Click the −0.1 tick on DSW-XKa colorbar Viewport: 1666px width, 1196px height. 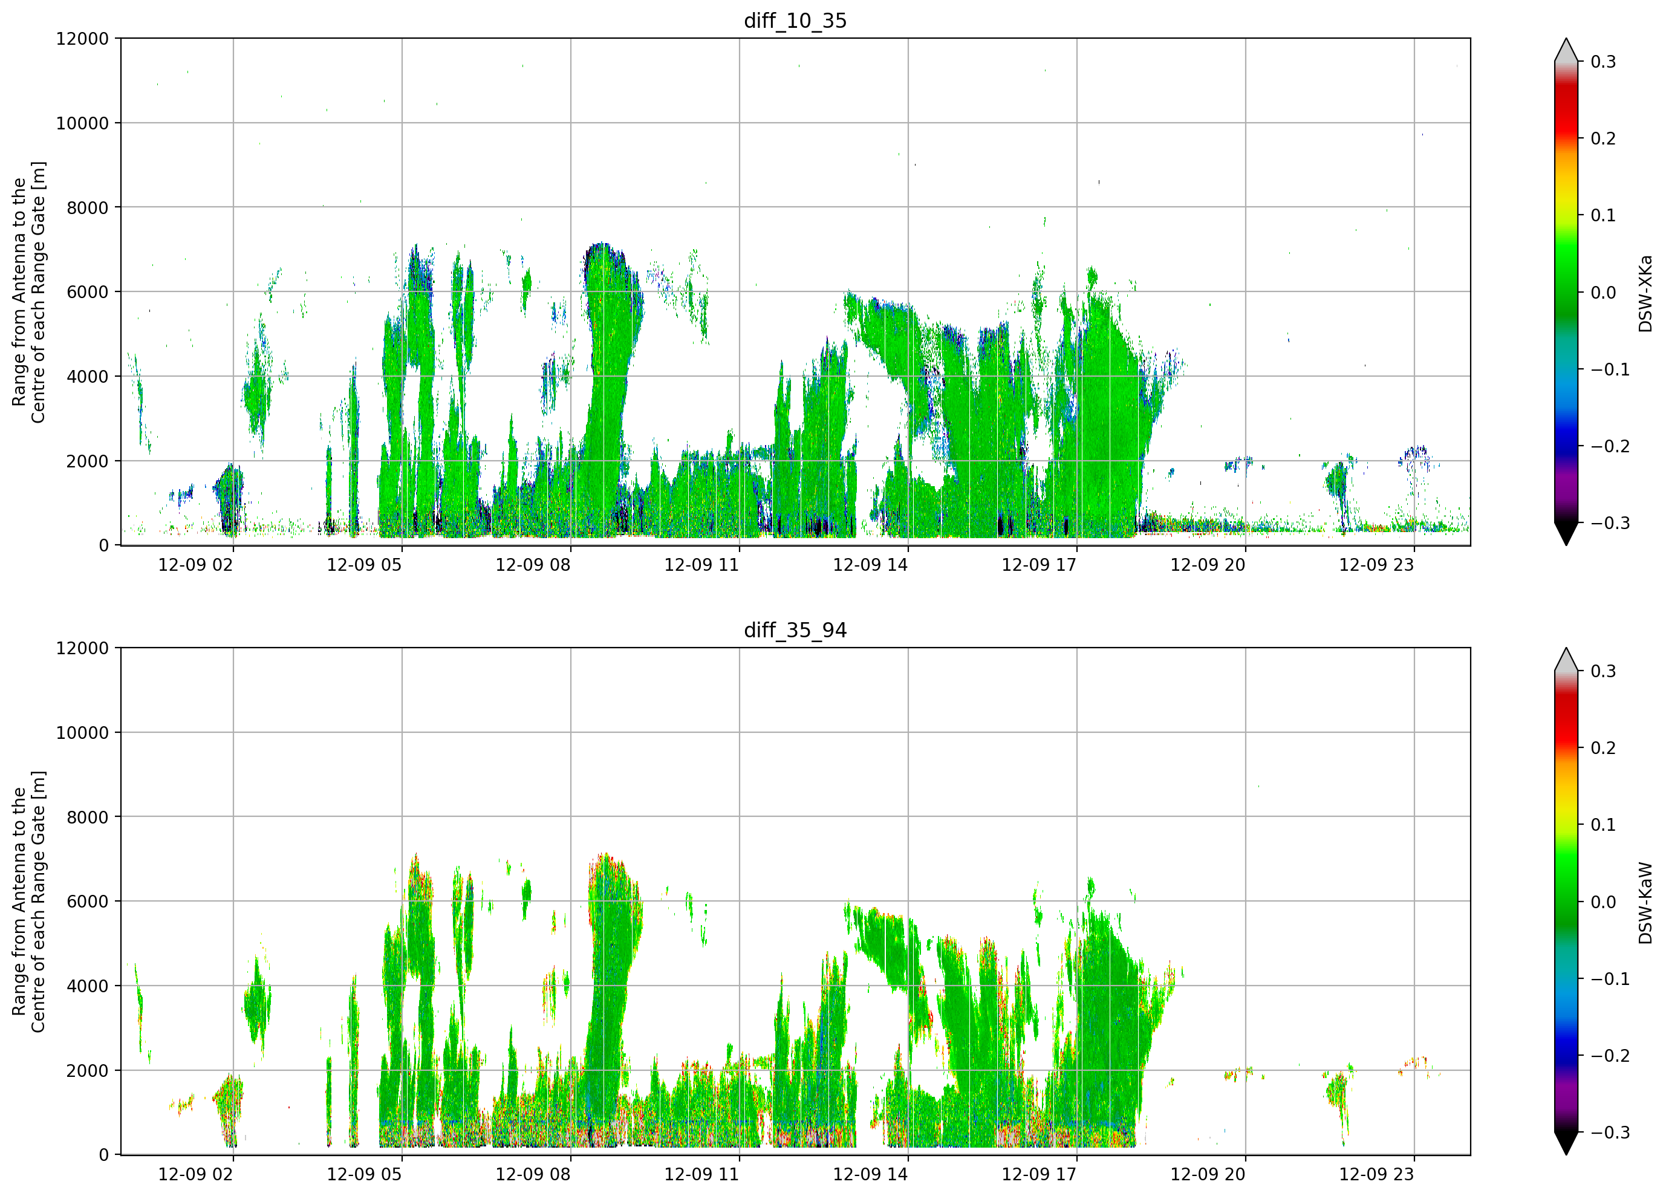(1610, 369)
